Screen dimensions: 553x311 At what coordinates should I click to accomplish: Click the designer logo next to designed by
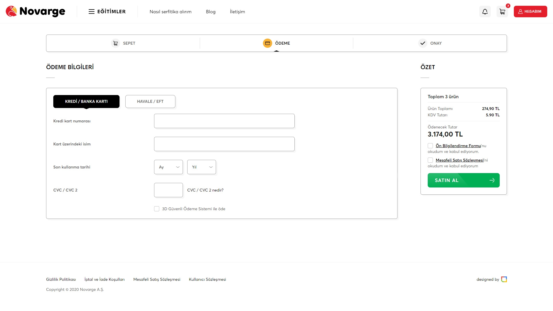point(504,279)
